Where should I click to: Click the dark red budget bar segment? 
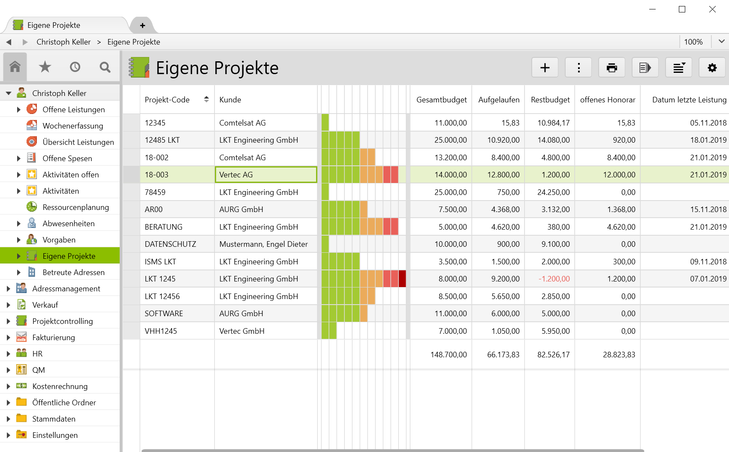coord(402,279)
